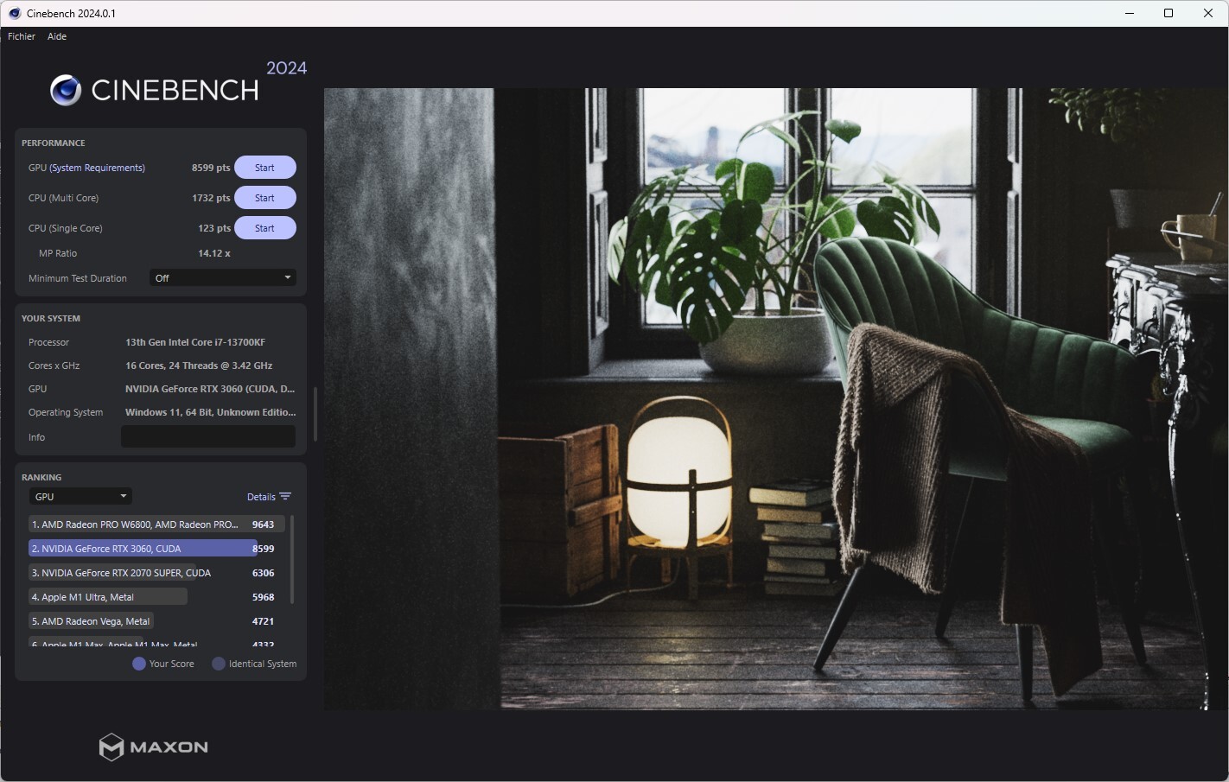Click the RANKING section heading
This screenshot has width=1229, height=782.
(41, 477)
